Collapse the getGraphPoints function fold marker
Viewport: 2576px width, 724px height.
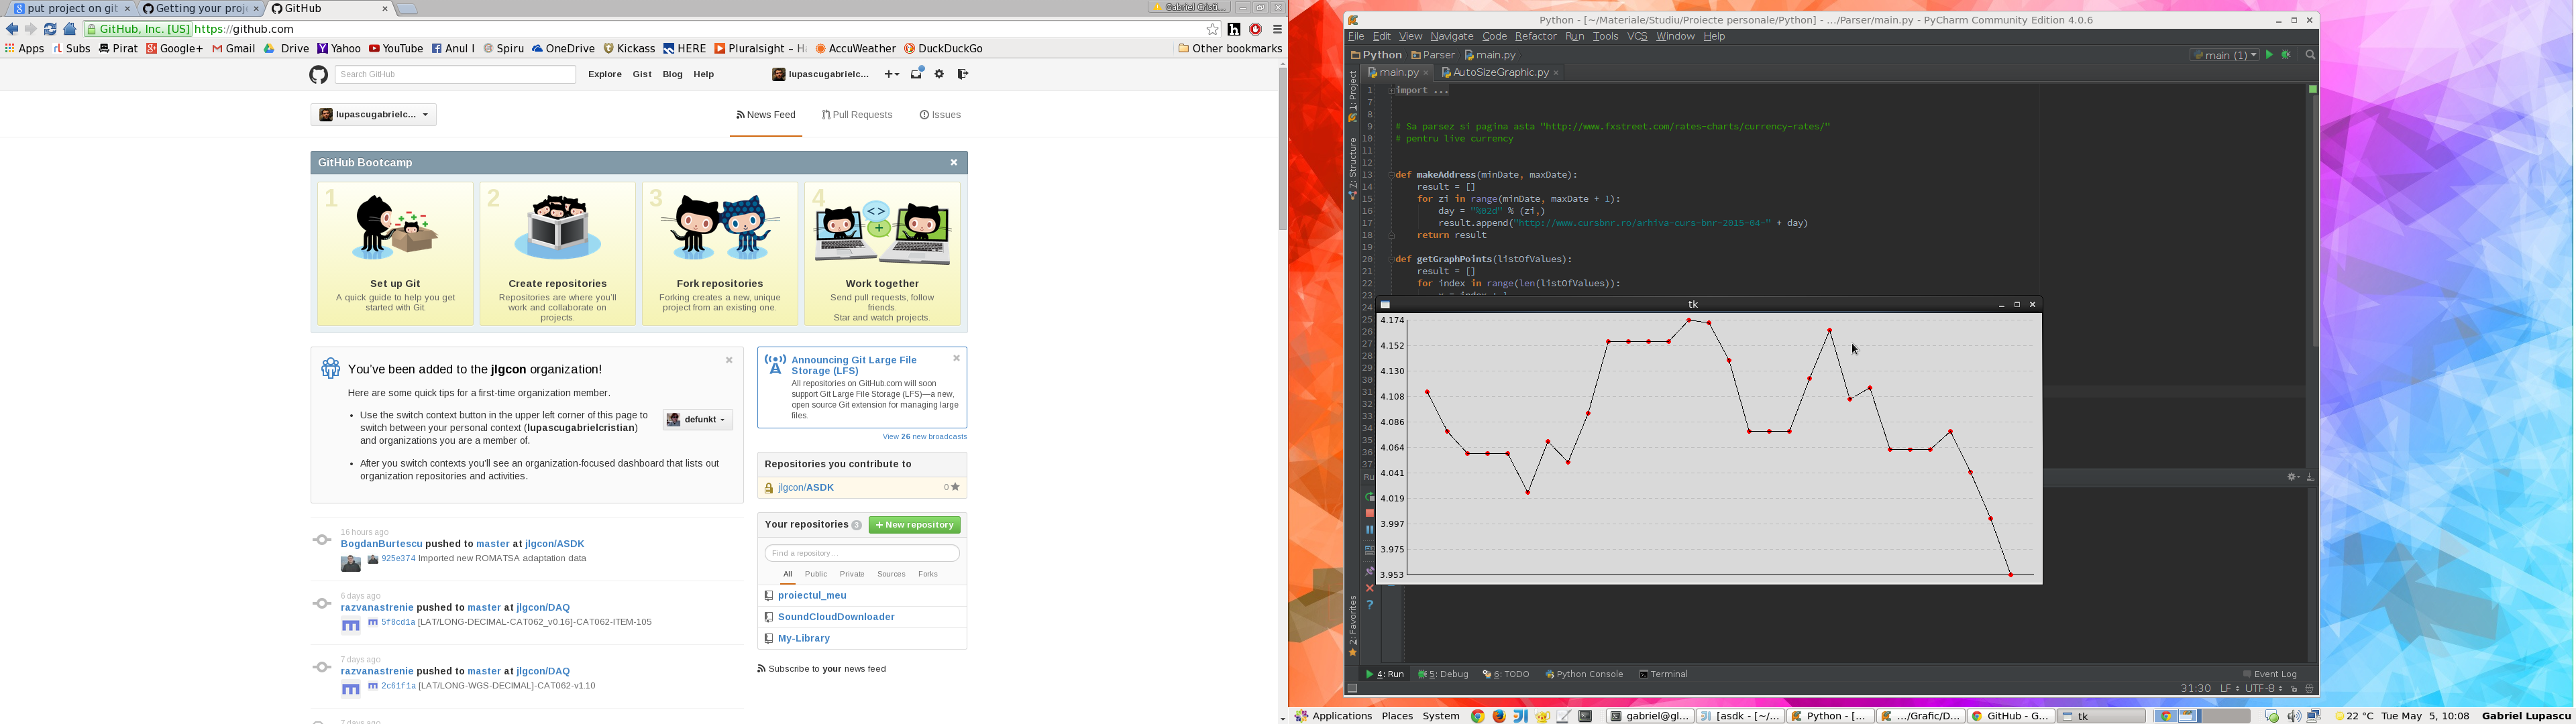tap(1391, 259)
